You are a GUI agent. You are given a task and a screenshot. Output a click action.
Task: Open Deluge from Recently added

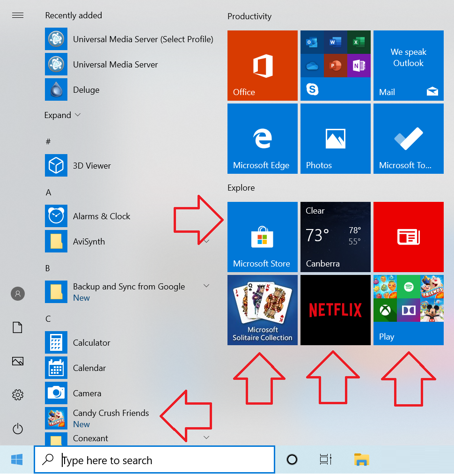(x=129, y=90)
